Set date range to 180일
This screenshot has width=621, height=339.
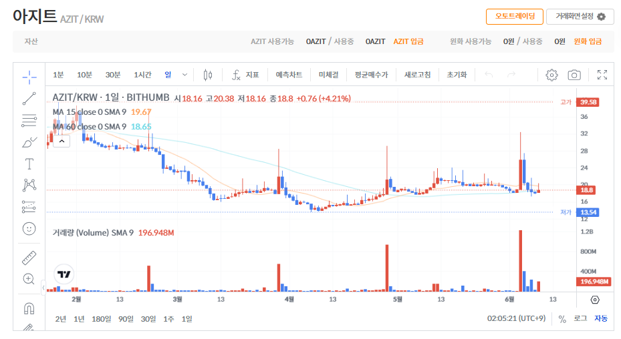point(102,319)
